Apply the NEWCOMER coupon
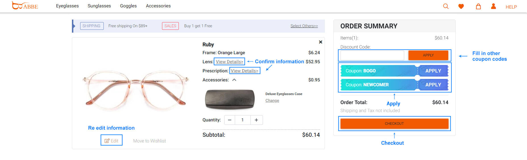This screenshot has width=527, height=160. click(433, 85)
